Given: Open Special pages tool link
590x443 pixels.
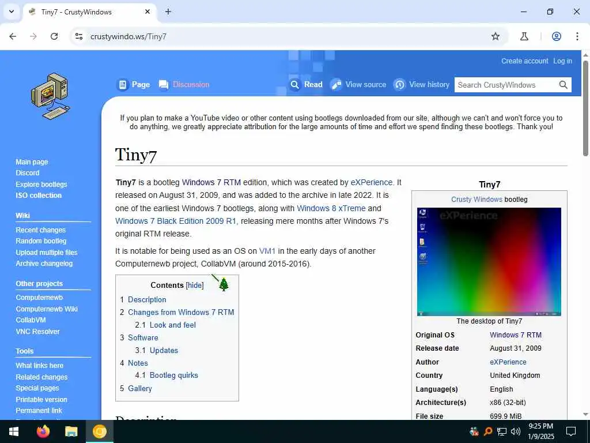Looking at the screenshot, I should pyautogui.click(x=37, y=388).
